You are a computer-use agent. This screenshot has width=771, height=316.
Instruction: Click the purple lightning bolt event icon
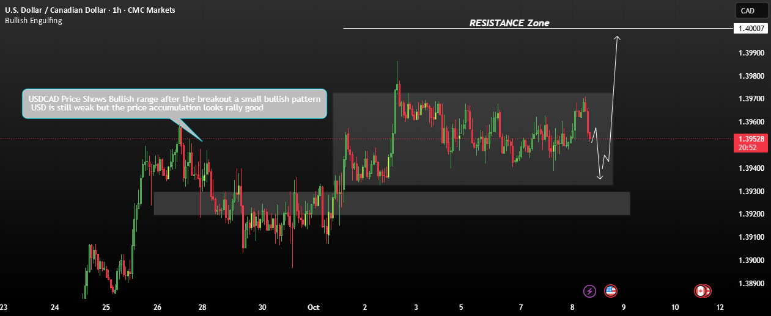pos(590,291)
